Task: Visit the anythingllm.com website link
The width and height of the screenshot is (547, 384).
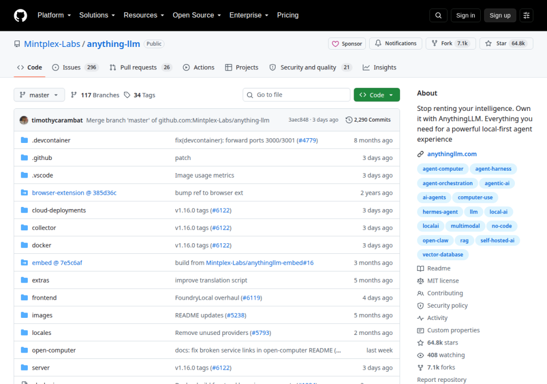Action: tap(452, 154)
